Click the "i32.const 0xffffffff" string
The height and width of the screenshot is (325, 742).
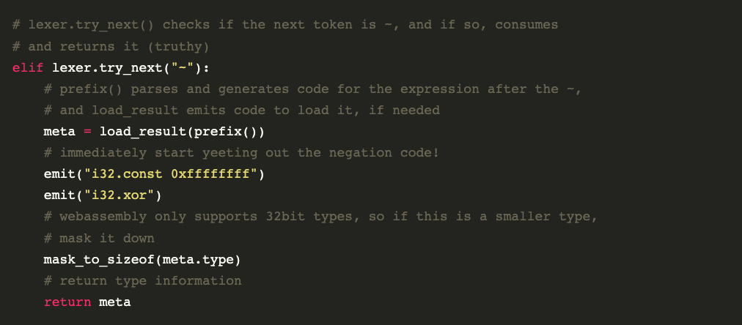[x=170, y=174]
